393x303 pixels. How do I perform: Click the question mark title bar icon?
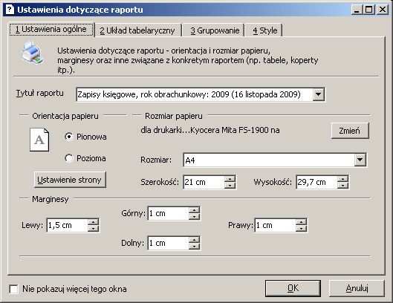click(x=10, y=10)
